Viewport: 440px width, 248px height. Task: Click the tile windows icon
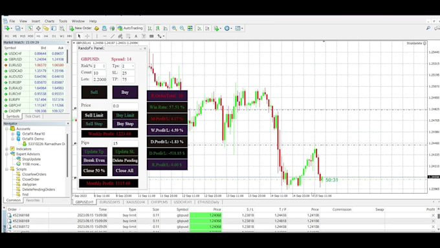[190, 28]
